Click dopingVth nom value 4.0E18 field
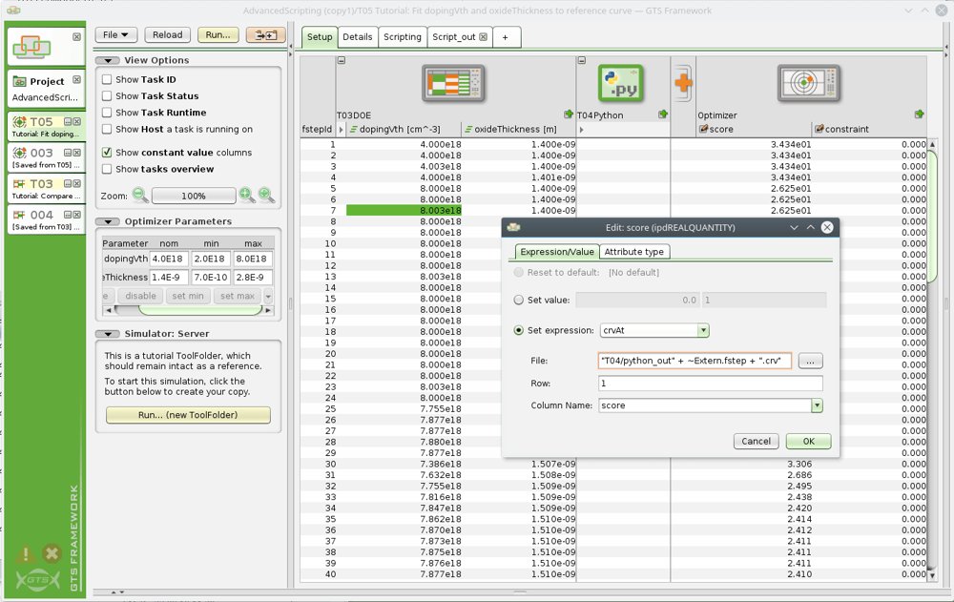 [169, 259]
